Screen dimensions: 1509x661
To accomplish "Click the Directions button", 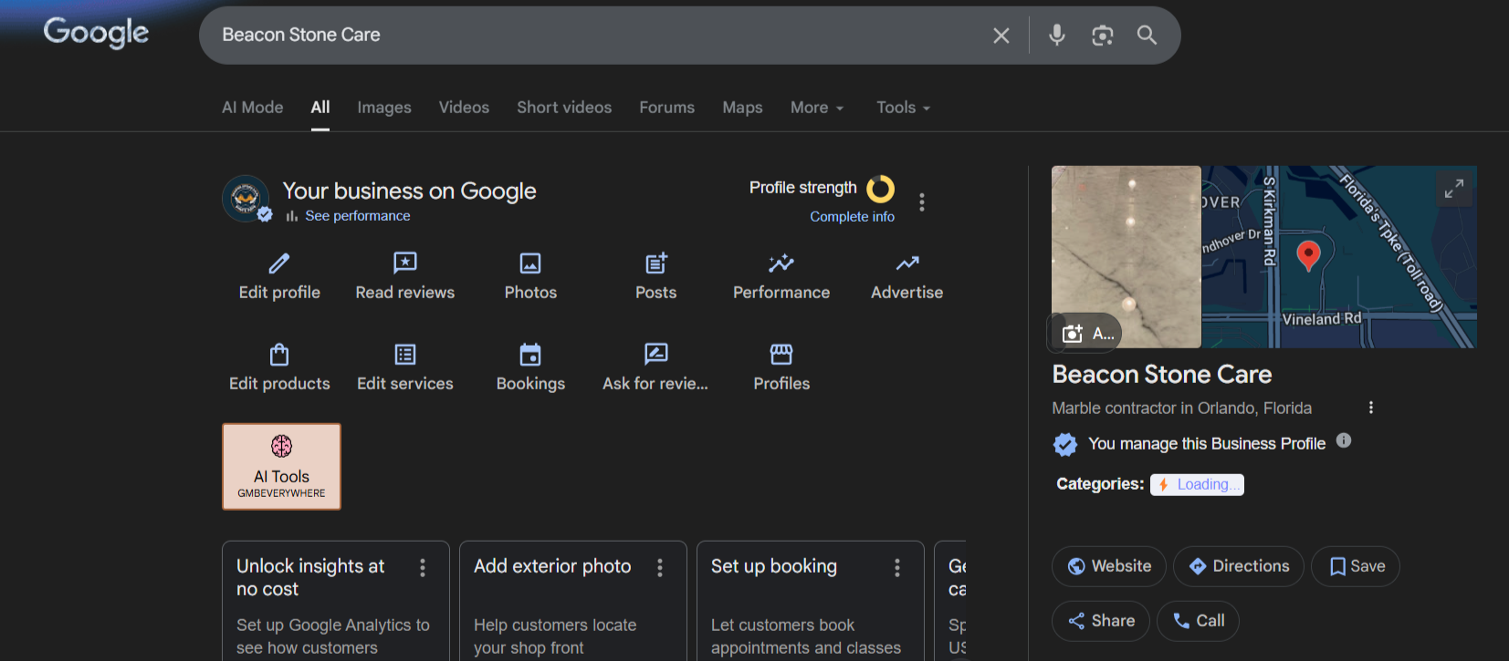I will click(x=1238, y=566).
